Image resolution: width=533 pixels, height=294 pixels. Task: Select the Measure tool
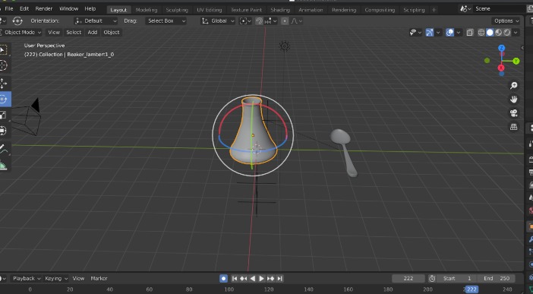pyautogui.click(x=3, y=165)
